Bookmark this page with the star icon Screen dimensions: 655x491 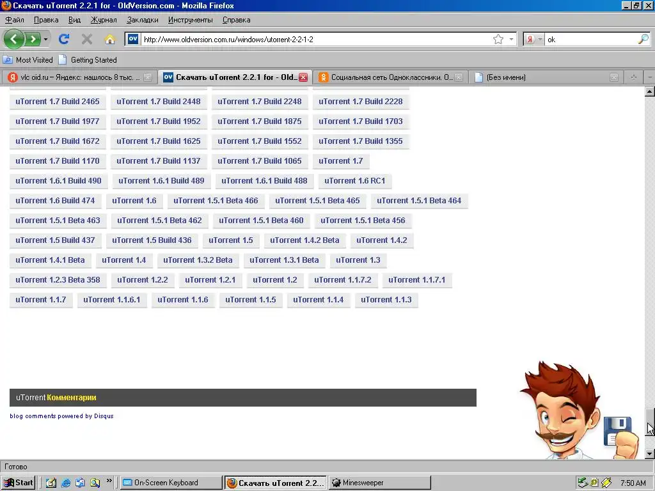(x=498, y=39)
